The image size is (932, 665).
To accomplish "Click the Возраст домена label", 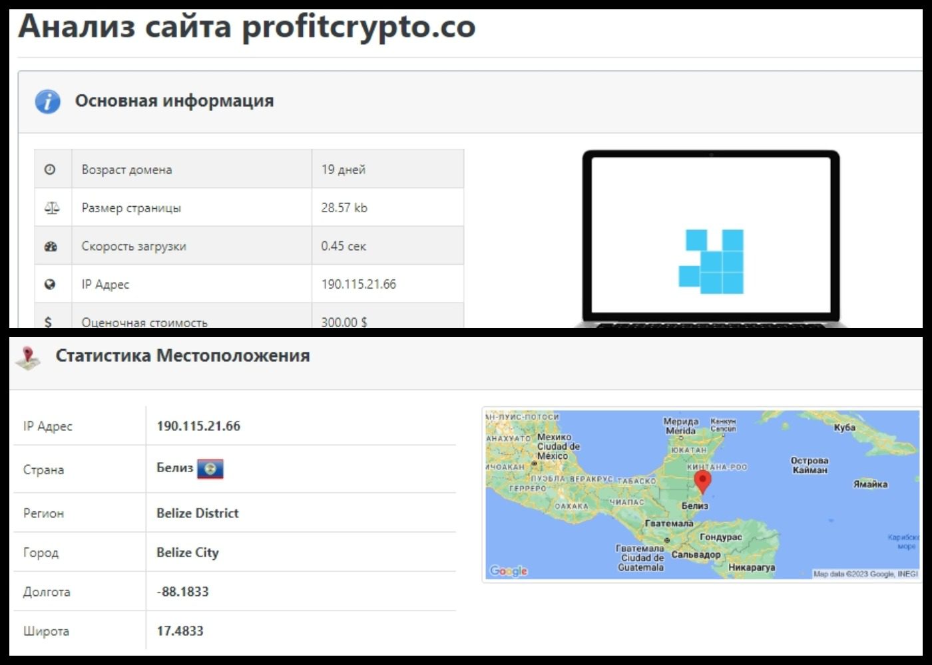I will (x=126, y=170).
